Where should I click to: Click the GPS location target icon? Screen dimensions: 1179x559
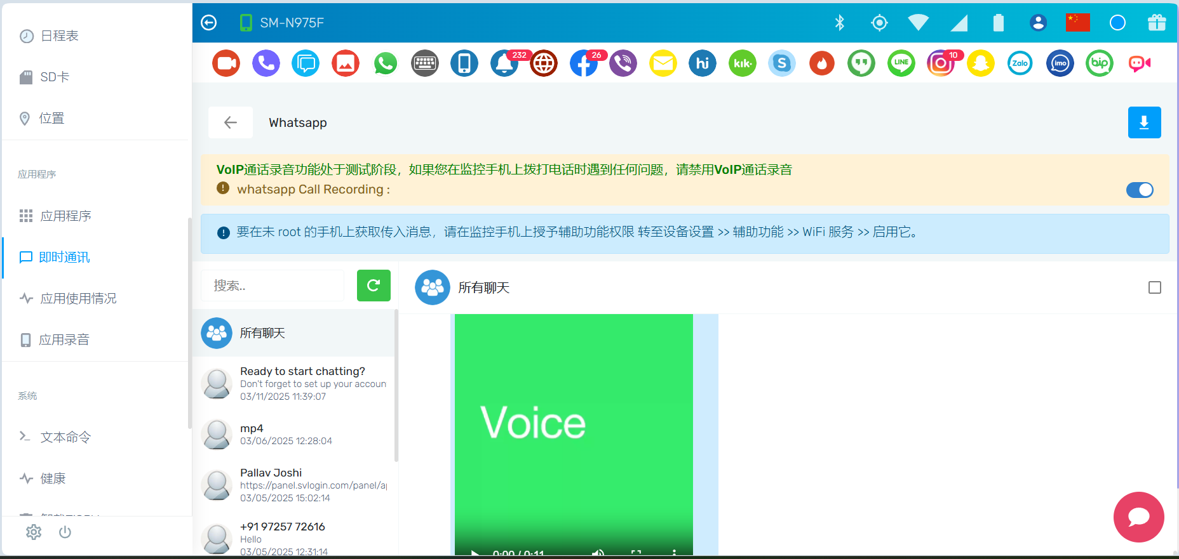click(x=879, y=23)
